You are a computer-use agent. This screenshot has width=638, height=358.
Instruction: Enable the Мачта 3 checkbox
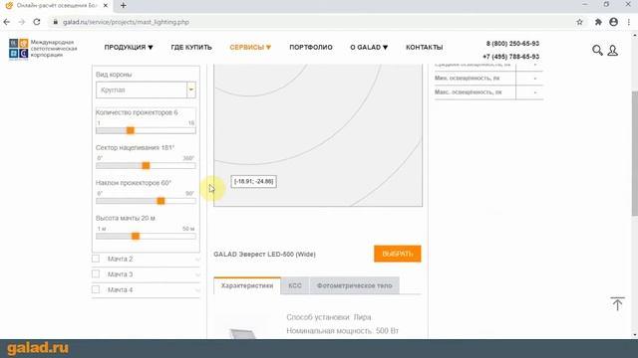click(x=96, y=274)
